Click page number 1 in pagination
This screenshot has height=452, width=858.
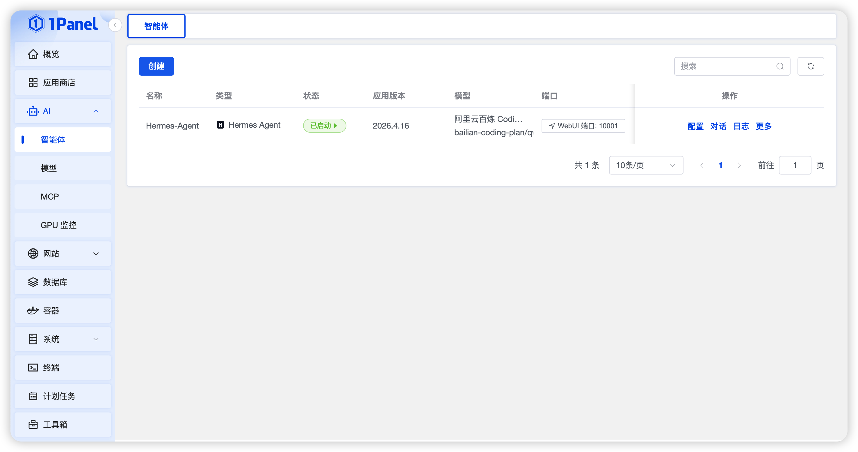(x=720, y=165)
